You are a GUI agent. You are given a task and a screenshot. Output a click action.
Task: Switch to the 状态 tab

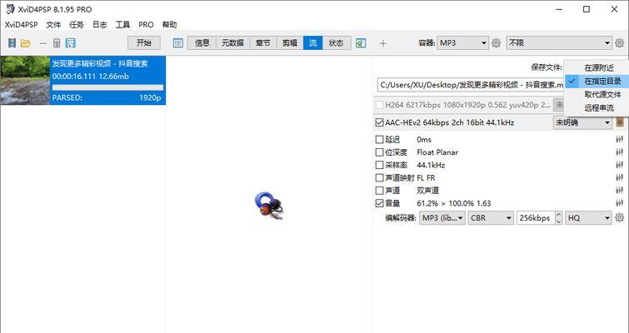tap(337, 43)
